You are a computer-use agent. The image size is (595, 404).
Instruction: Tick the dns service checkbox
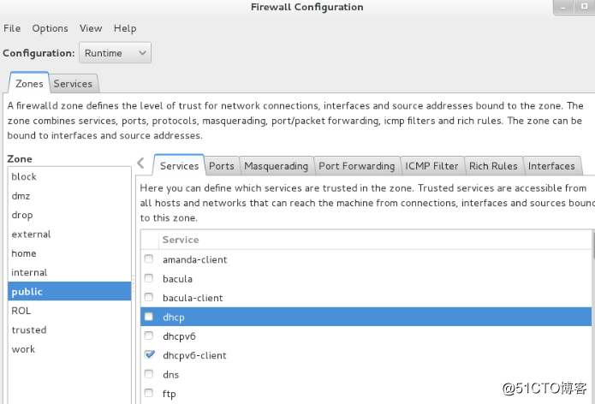pos(149,374)
